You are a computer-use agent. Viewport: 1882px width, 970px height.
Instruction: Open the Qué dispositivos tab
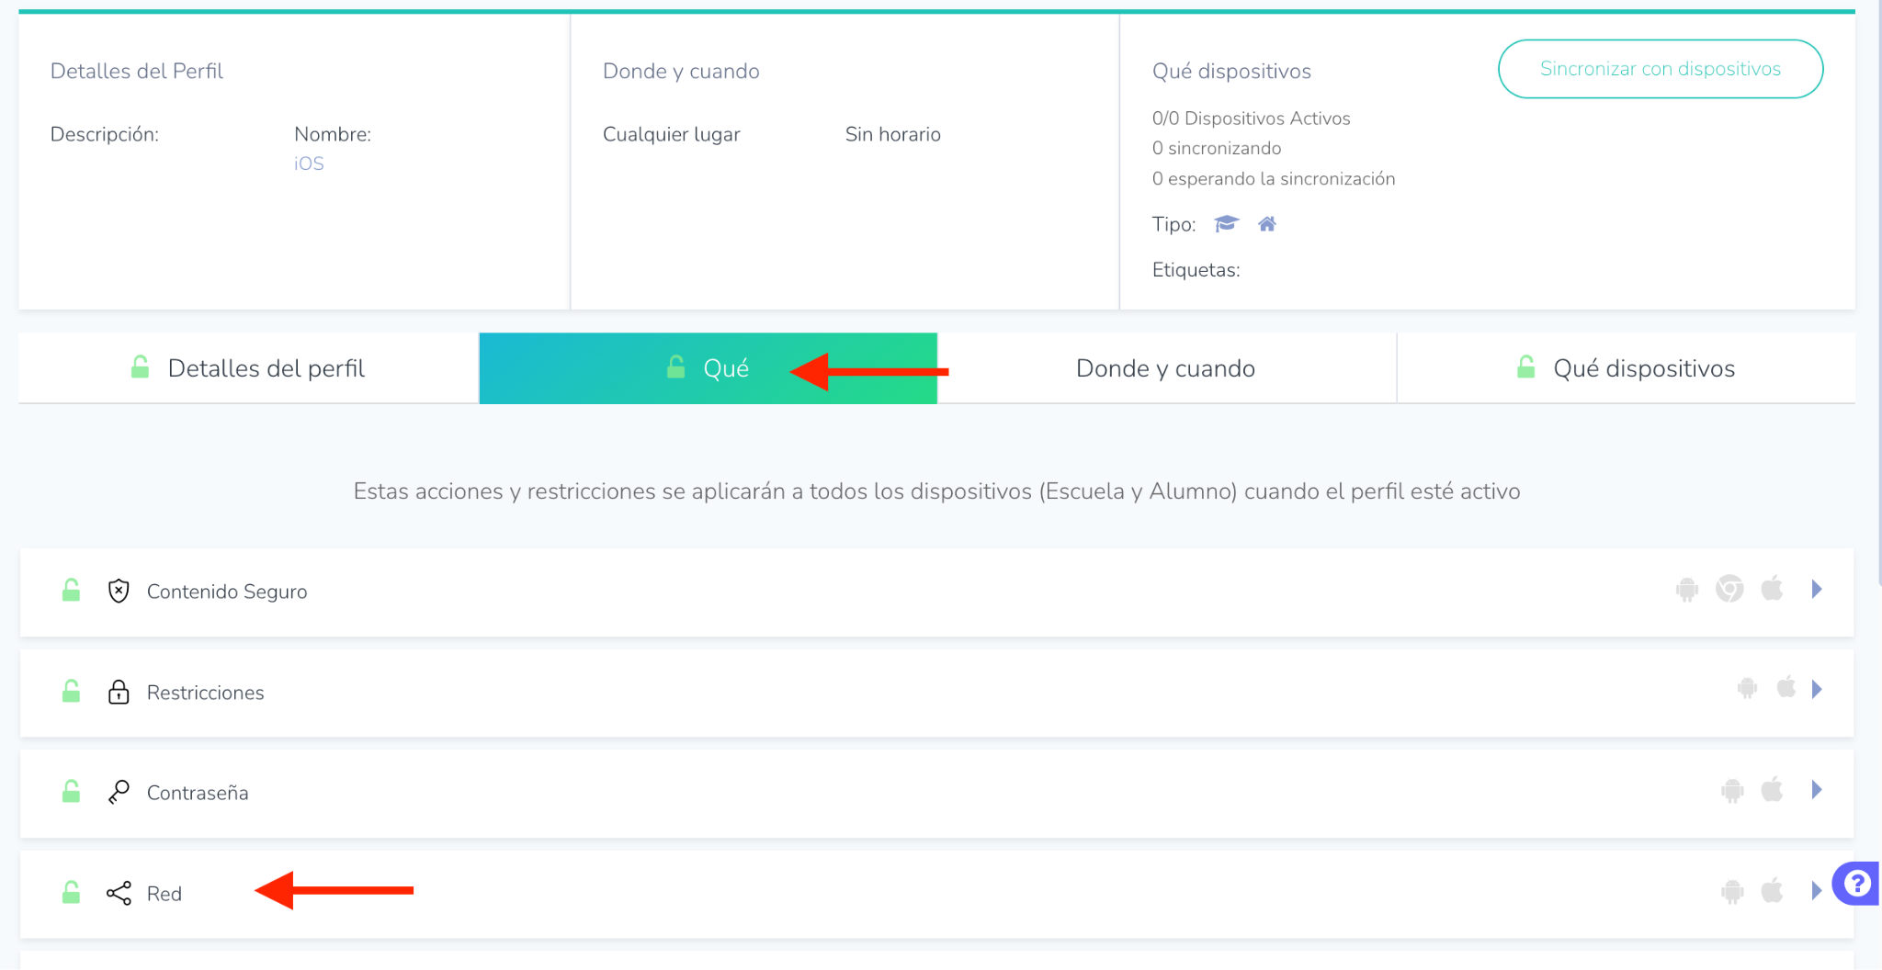(x=1625, y=368)
